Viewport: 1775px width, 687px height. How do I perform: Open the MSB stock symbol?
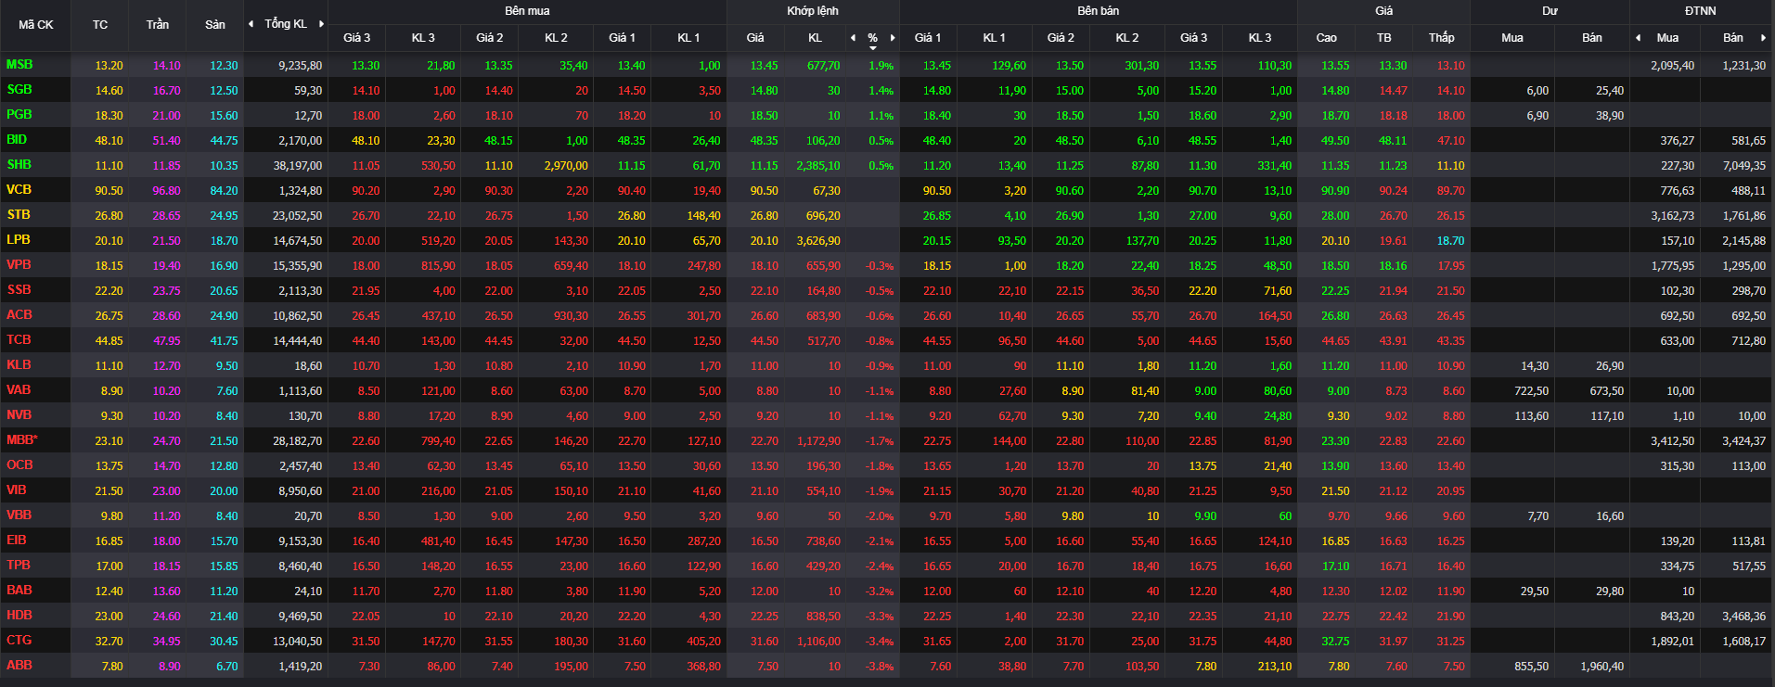click(x=19, y=65)
